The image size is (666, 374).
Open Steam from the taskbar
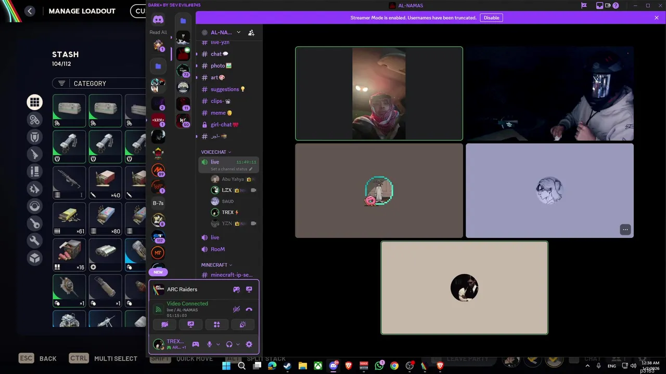[x=287, y=366]
